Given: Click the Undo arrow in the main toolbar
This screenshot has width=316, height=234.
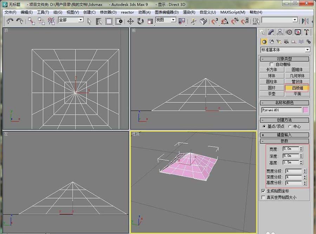Looking at the screenshot, I should tap(10, 21).
